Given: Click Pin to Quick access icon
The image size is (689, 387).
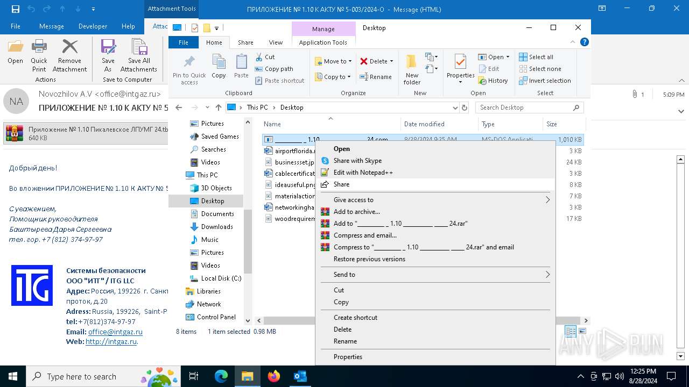Looking at the screenshot, I should [x=189, y=62].
